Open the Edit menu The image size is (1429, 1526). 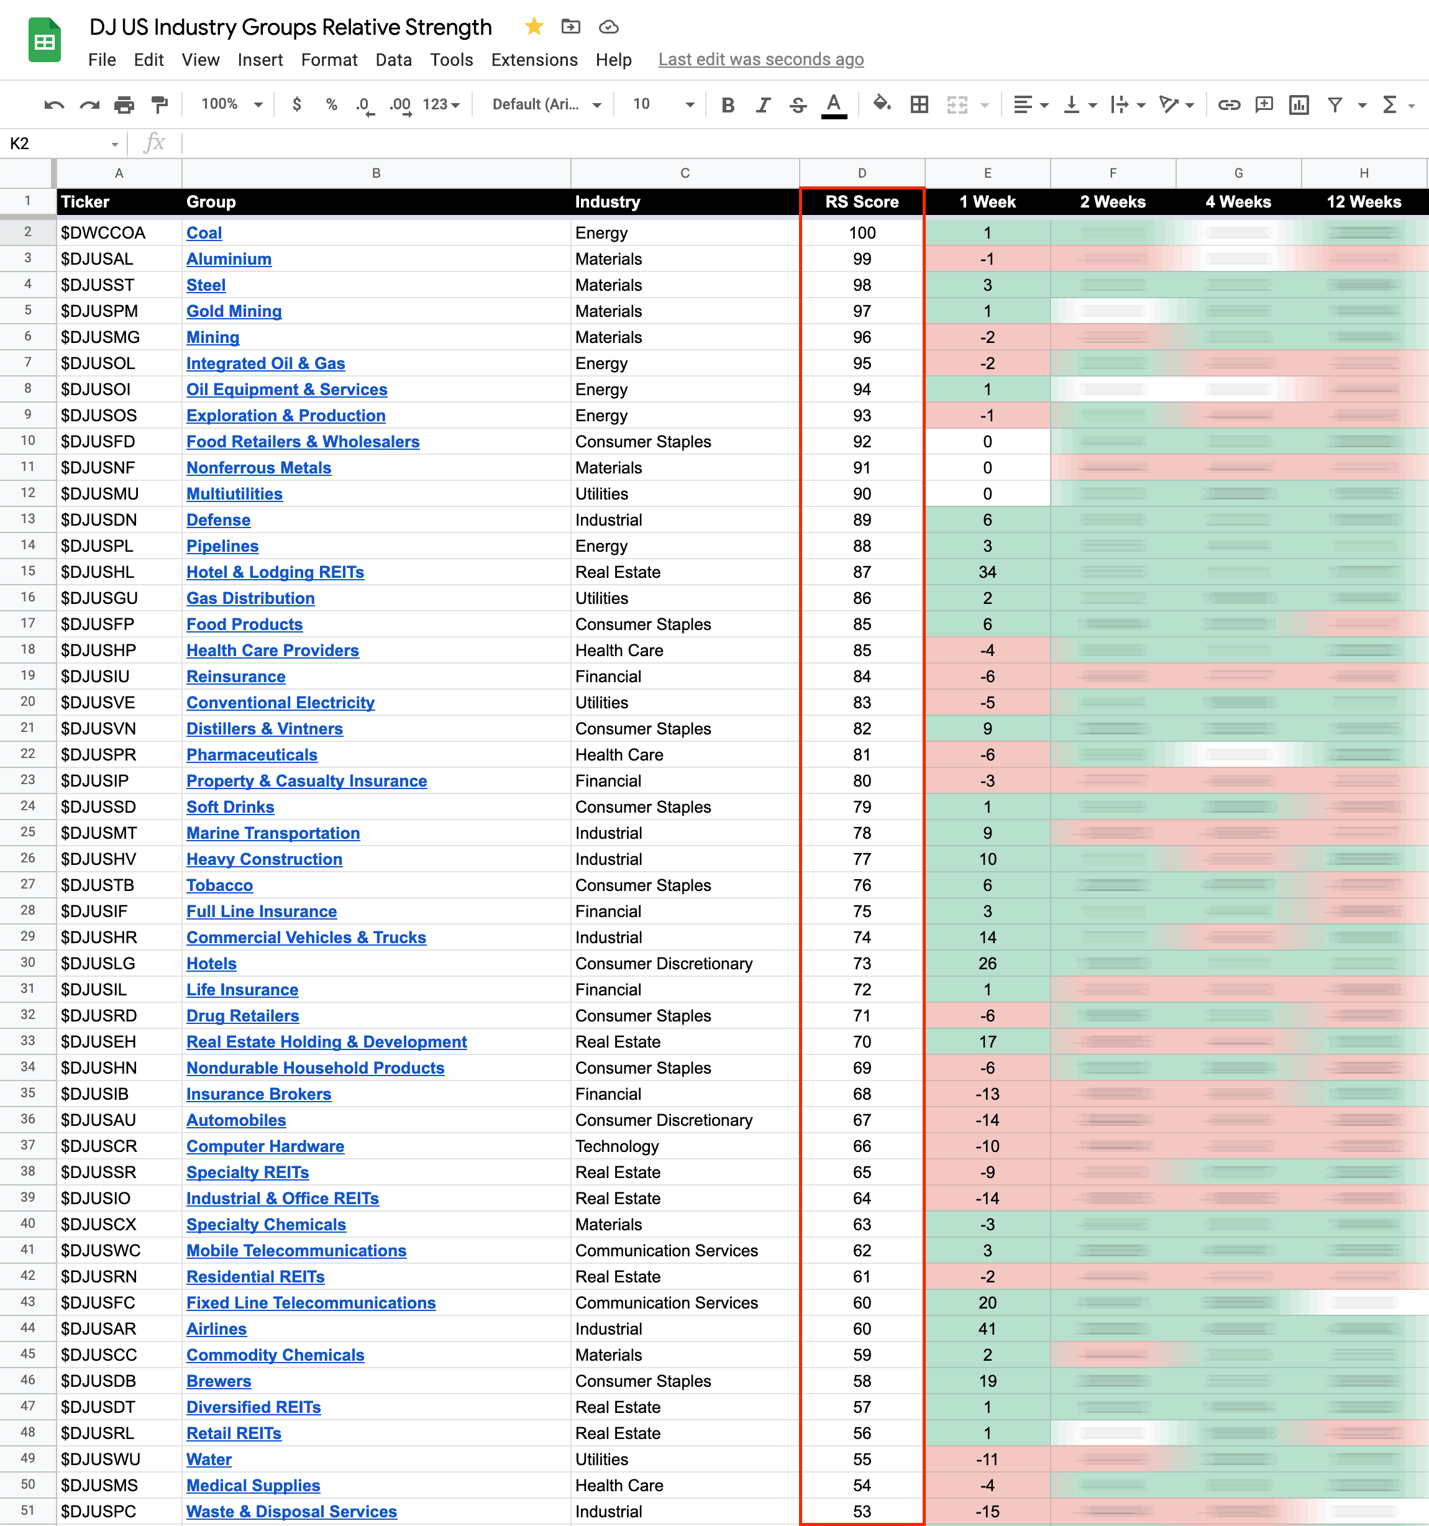pyautogui.click(x=148, y=60)
